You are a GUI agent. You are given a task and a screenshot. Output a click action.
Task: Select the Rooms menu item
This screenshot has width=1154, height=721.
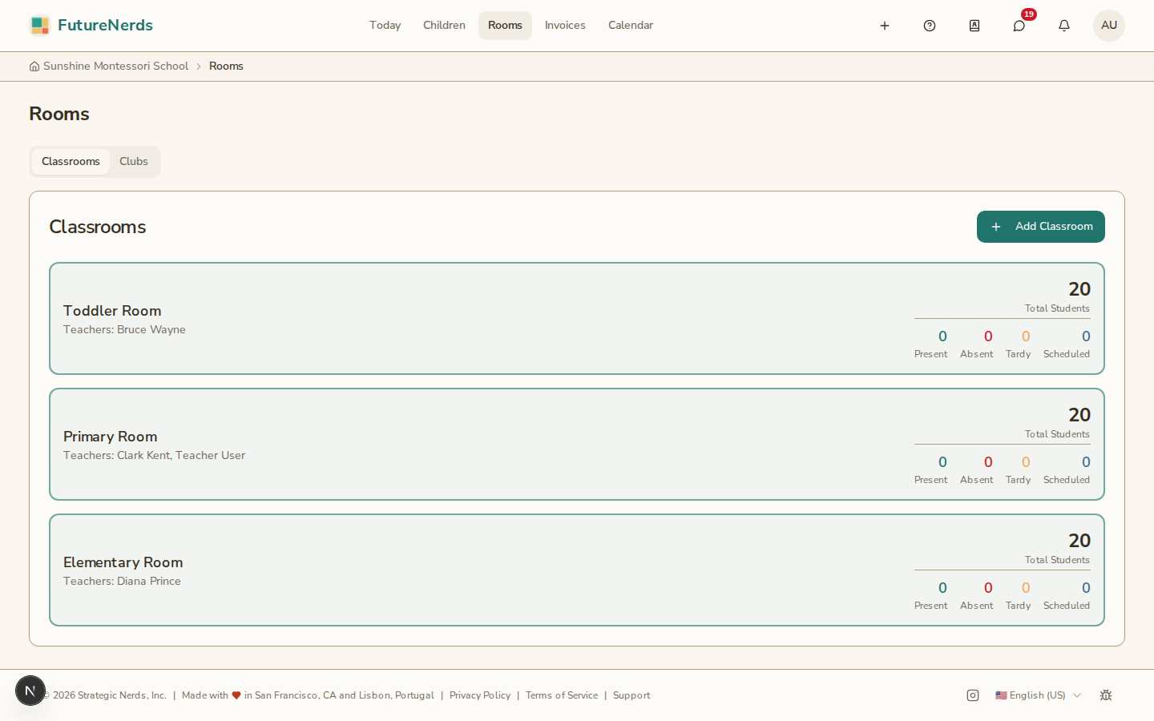pos(505,26)
